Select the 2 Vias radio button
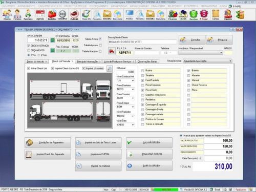This screenshot has width=256, height=192. tap(39, 55)
